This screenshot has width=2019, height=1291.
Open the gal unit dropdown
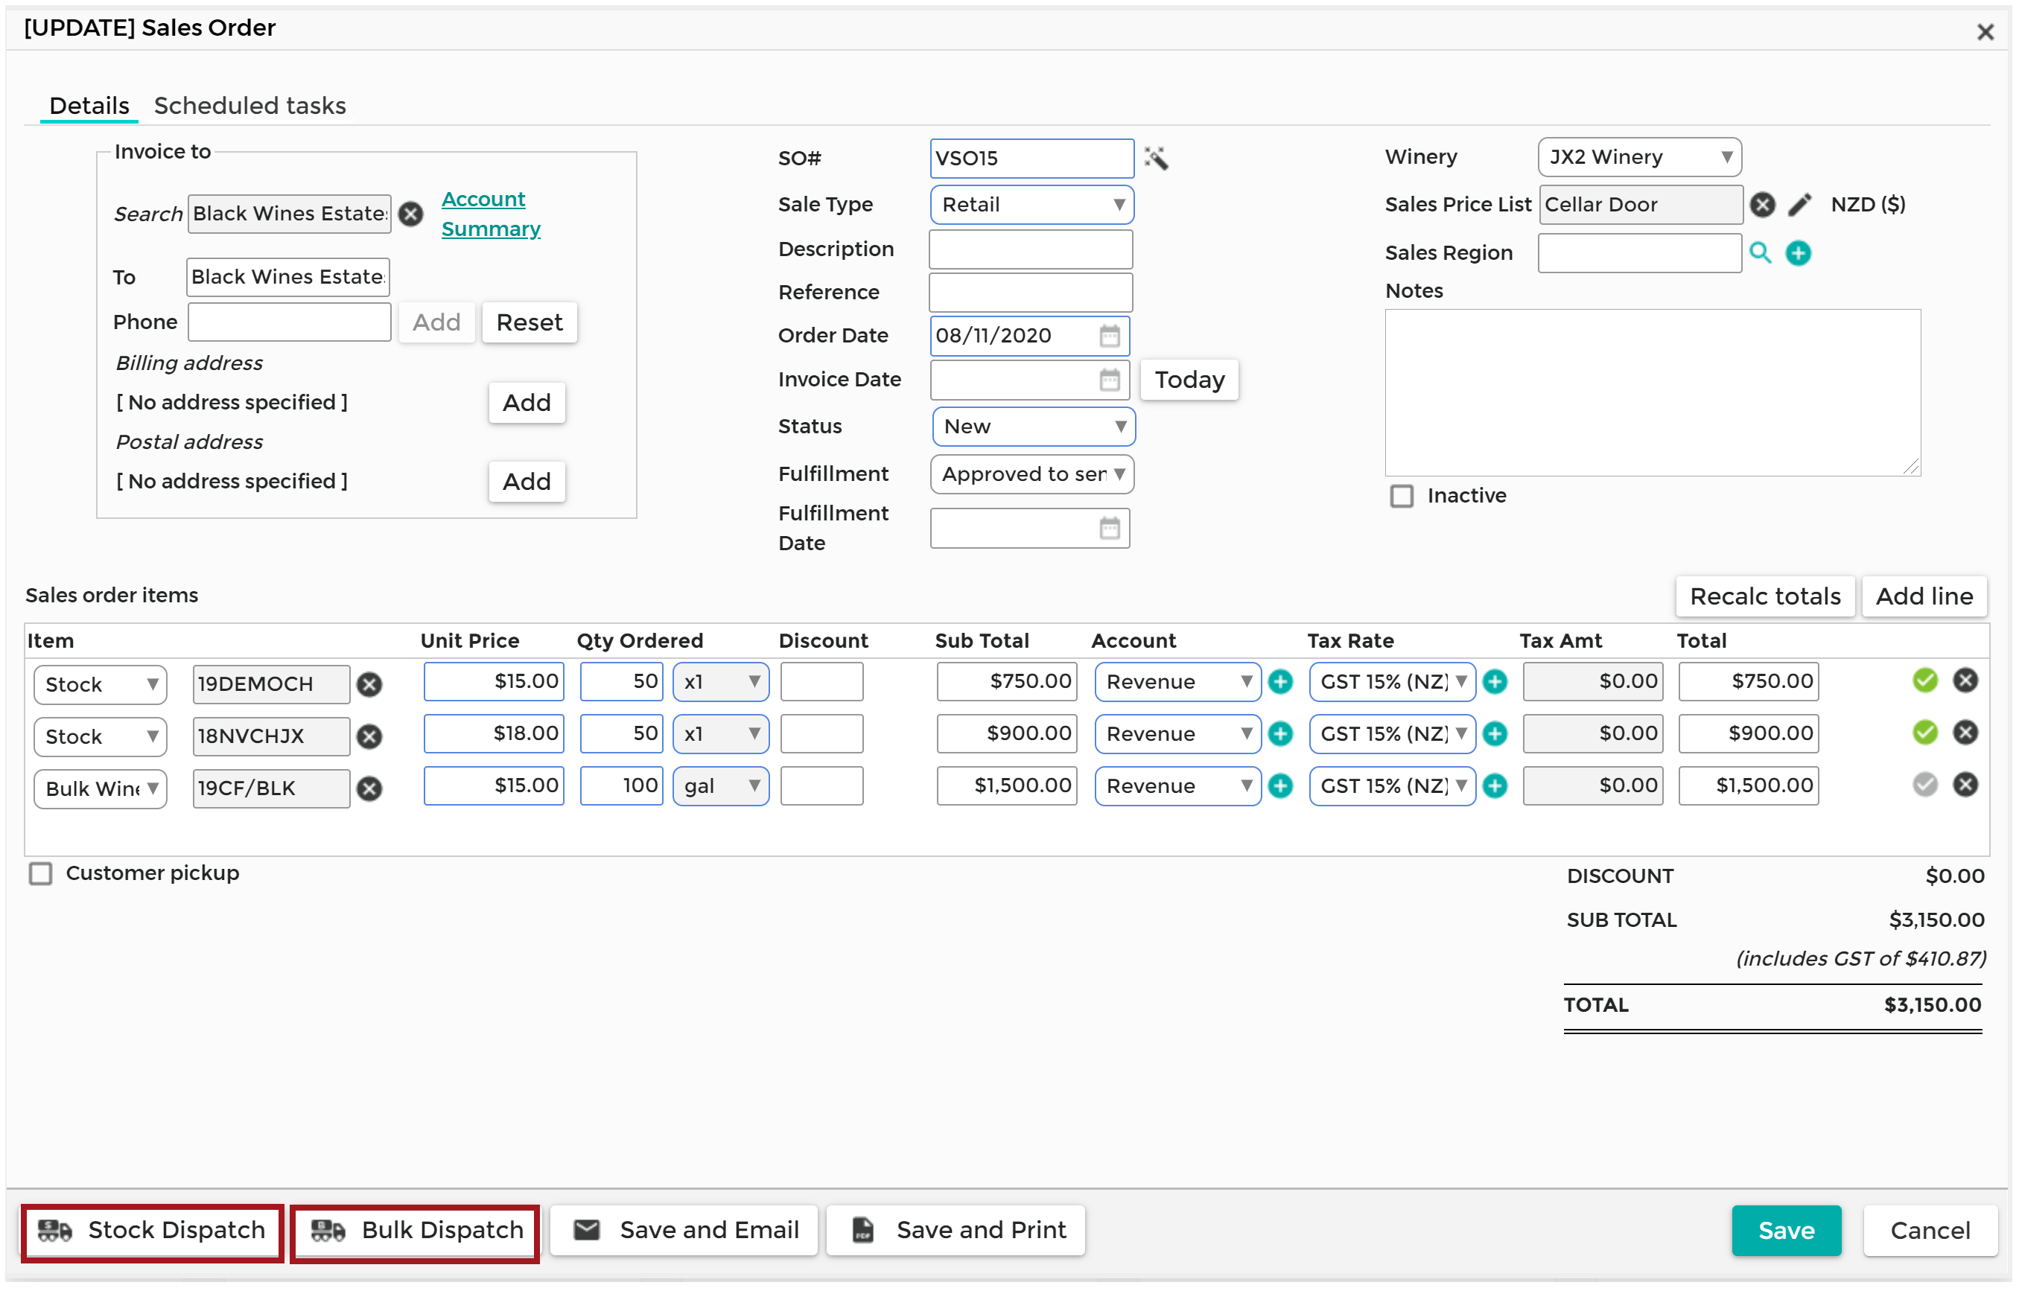(720, 785)
